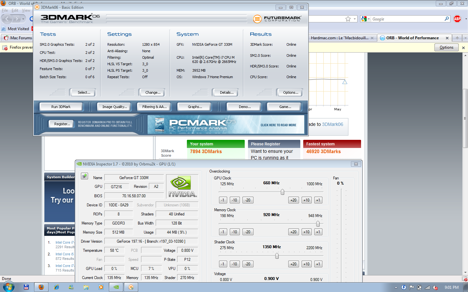Viewport: 468px width, 292px height.
Task: Click the Adblock Plus ABP icon
Action: click(x=457, y=19)
